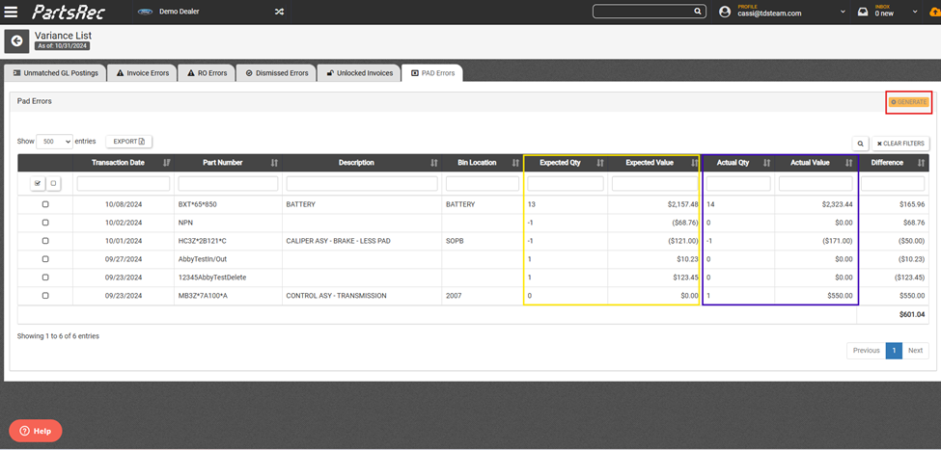Open the Show 500 entries dropdown
The height and width of the screenshot is (450, 941).
point(55,142)
